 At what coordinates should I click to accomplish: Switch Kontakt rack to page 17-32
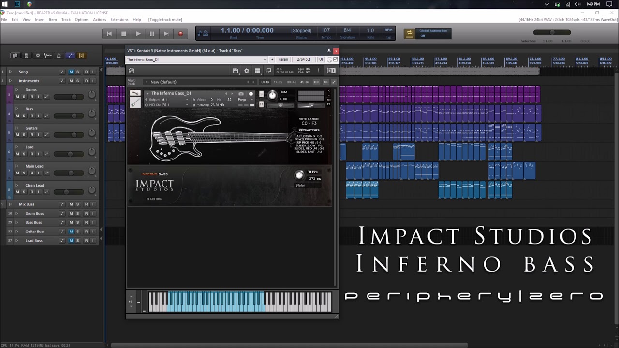[x=278, y=82]
